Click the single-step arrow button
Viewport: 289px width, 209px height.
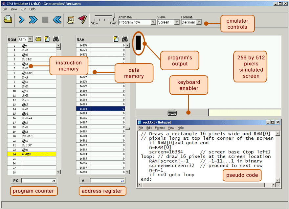pos(21,20)
